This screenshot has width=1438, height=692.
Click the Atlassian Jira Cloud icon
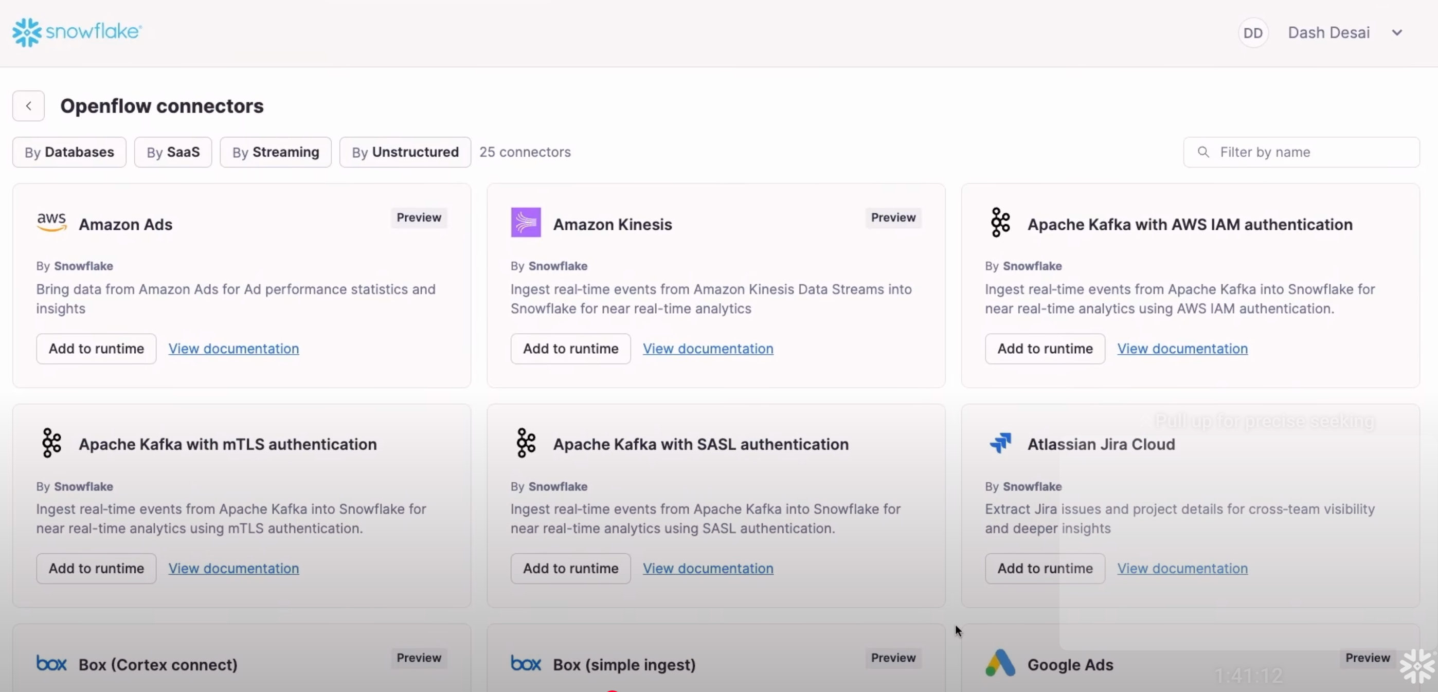[1000, 443]
